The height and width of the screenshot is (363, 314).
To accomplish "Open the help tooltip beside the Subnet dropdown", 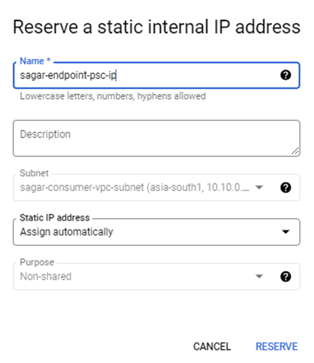I will pyautogui.click(x=286, y=188).
